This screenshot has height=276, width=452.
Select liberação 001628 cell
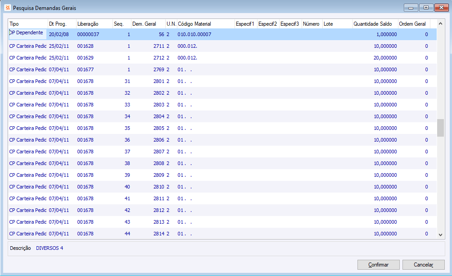click(86, 46)
